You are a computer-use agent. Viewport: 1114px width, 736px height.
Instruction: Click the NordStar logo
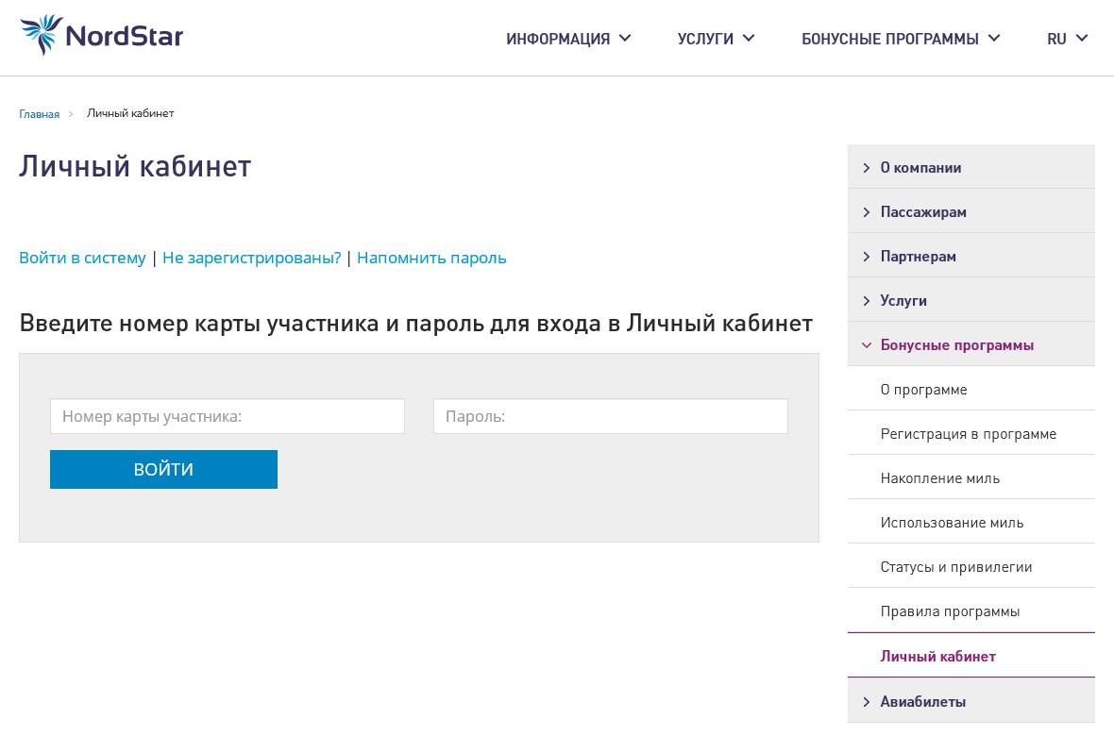pos(102,36)
